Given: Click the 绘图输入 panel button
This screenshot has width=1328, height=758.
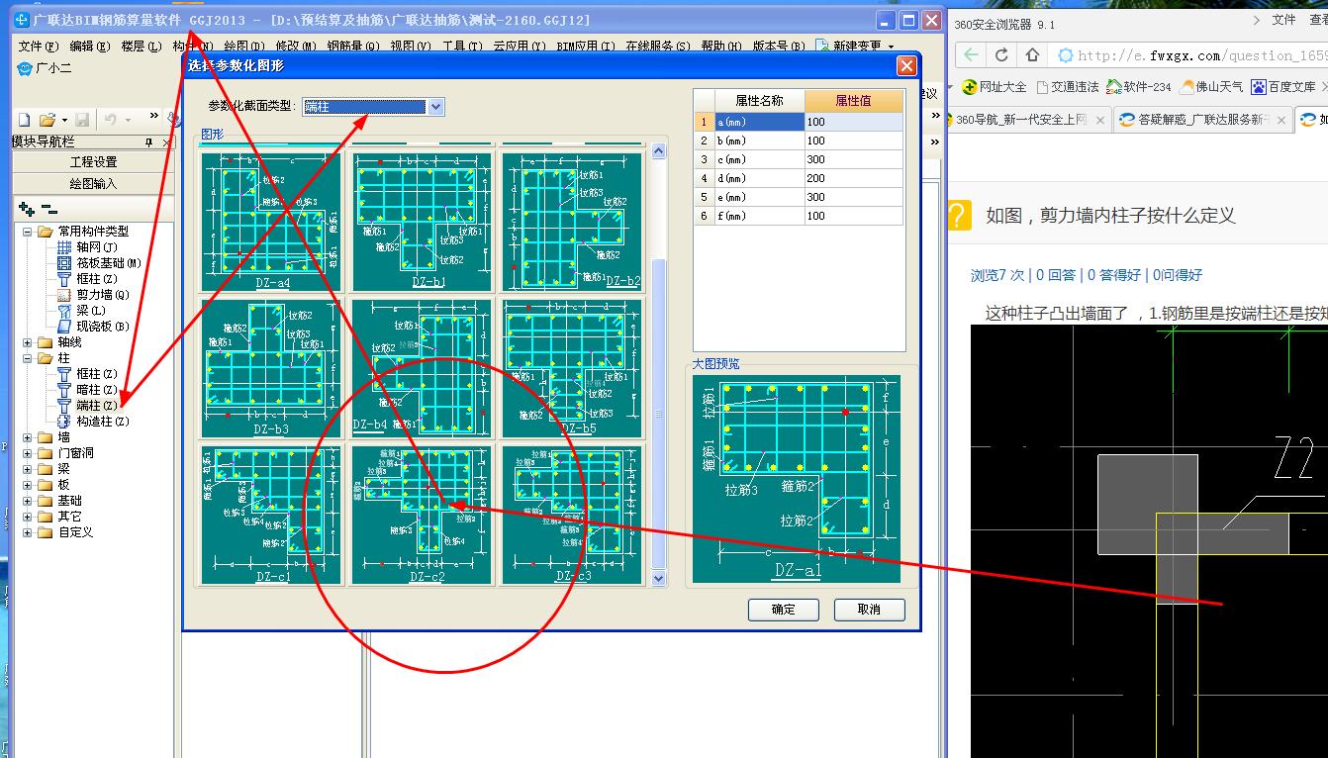Looking at the screenshot, I should 93,184.
